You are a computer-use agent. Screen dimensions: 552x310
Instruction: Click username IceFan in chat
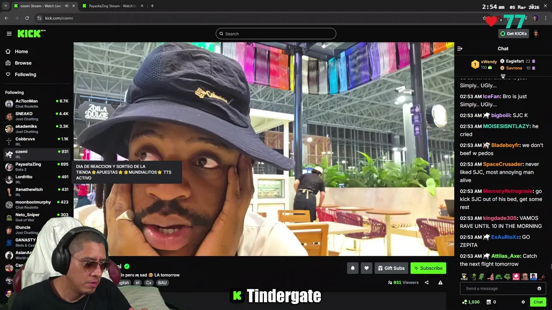click(x=491, y=96)
